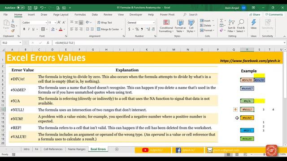Switch to the Developer tab
This screenshot has width=287, height=161.
pyautogui.click(x=135, y=15)
